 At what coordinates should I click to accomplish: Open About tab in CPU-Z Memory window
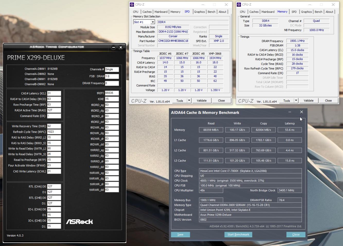329,12
